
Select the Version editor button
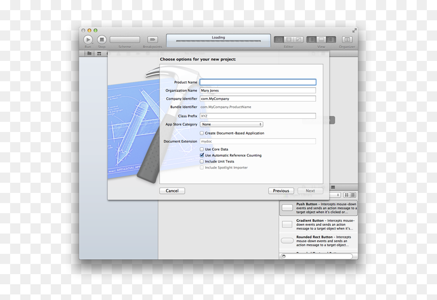pyautogui.click(x=298, y=40)
